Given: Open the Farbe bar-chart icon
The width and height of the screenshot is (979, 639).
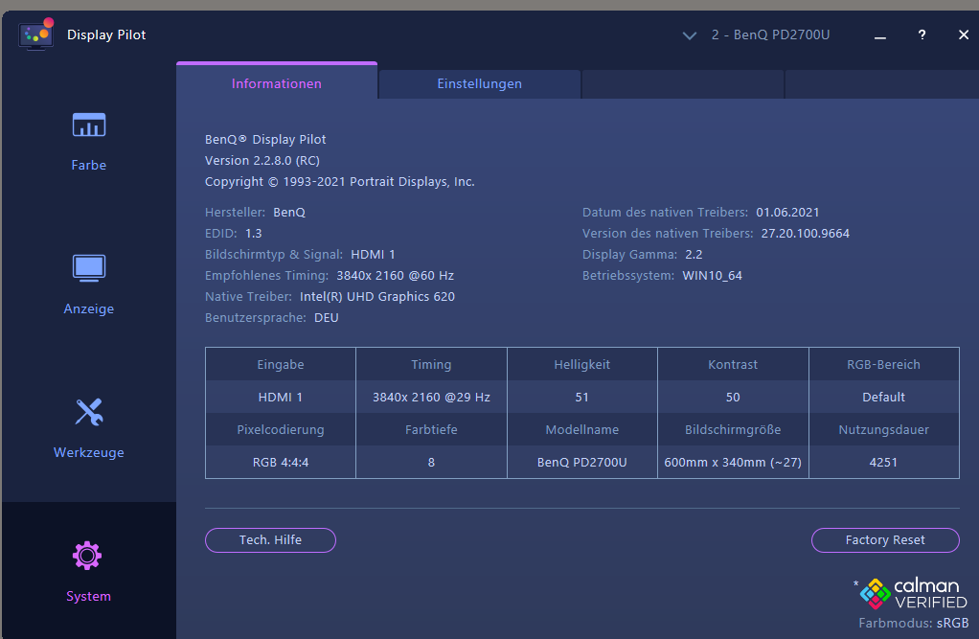Looking at the screenshot, I should click(x=89, y=125).
